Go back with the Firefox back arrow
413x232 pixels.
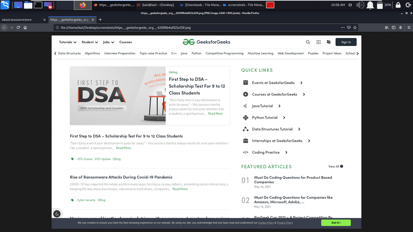tap(4, 27)
